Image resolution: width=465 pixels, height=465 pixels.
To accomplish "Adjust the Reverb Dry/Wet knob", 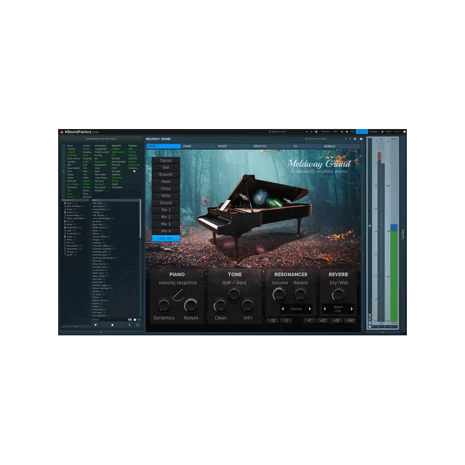I will (x=338, y=295).
